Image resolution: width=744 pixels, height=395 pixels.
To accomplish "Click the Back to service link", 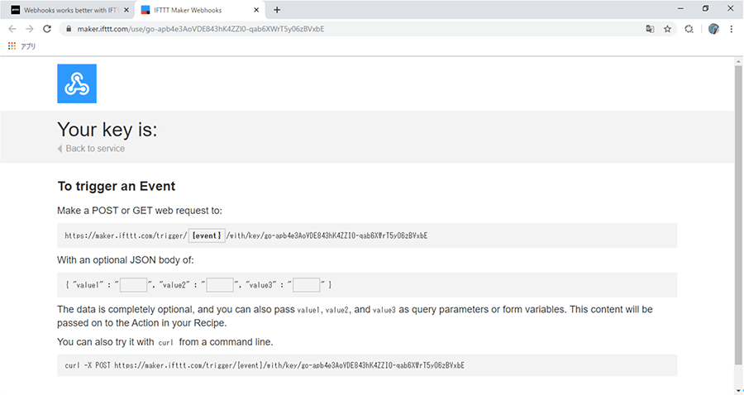I will (x=91, y=149).
